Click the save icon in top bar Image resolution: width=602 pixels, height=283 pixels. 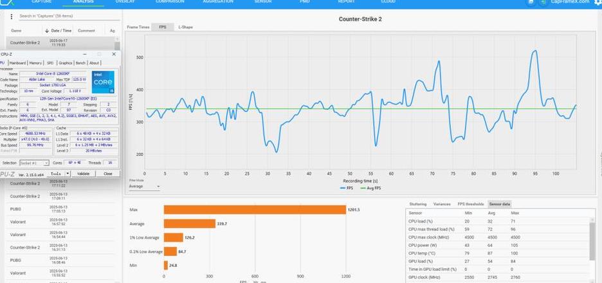pos(531,2)
